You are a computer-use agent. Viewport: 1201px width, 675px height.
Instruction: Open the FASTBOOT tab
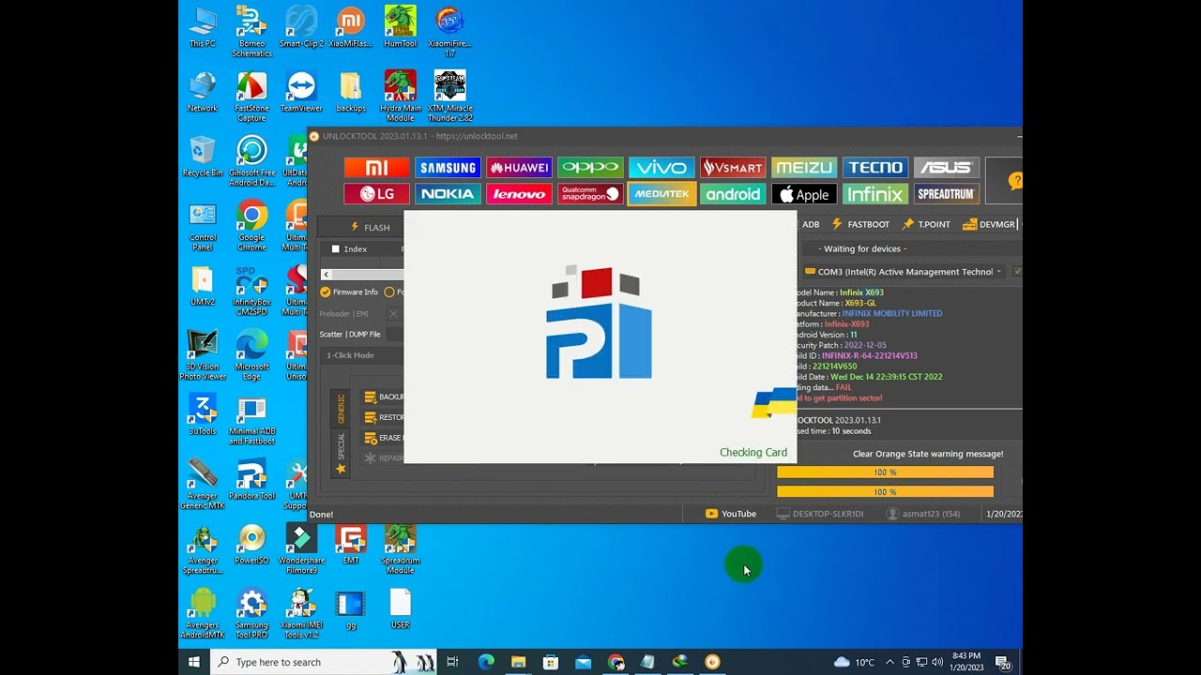860,225
